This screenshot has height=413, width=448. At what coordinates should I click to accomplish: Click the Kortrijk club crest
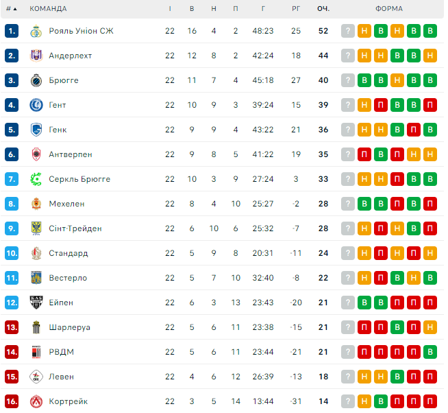(36, 401)
